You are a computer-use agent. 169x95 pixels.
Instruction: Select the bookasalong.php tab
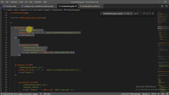pyautogui.click(x=68, y=6)
